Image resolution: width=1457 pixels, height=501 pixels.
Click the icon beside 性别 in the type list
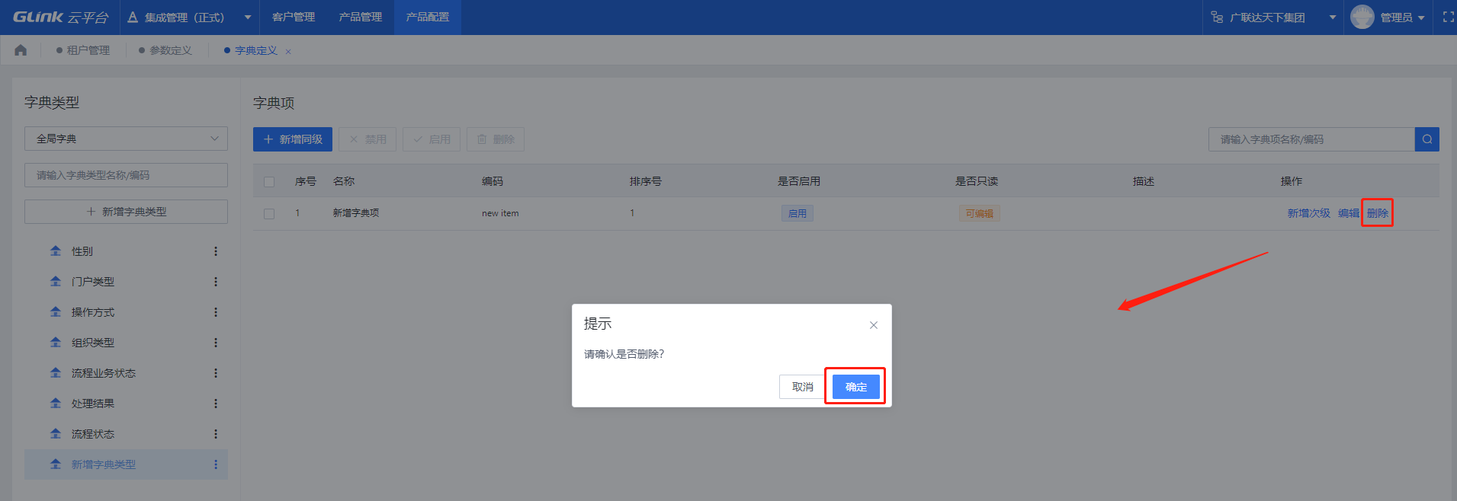click(x=56, y=251)
